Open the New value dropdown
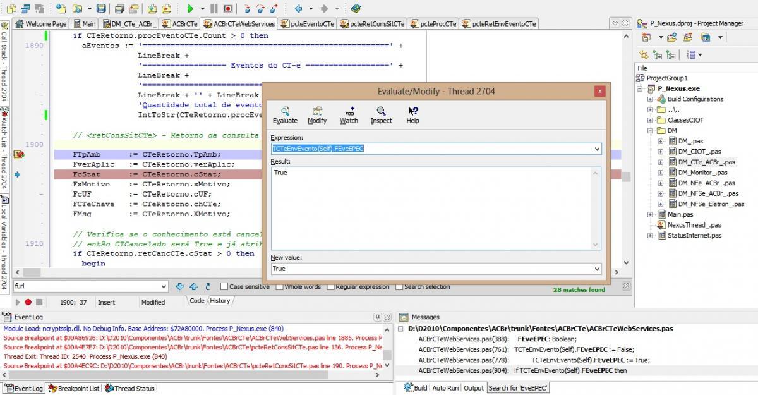The width and height of the screenshot is (758, 395). click(x=597, y=269)
